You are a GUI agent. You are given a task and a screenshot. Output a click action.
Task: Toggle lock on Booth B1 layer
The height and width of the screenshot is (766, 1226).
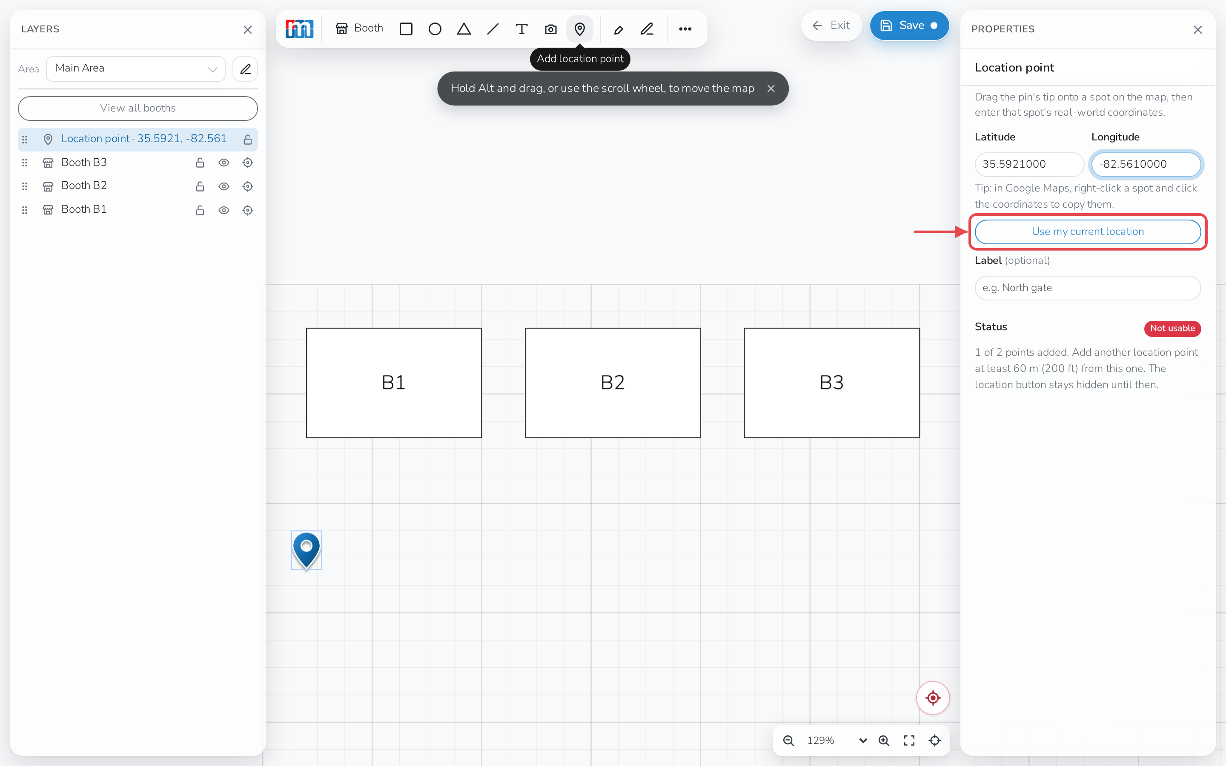coord(200,210)
